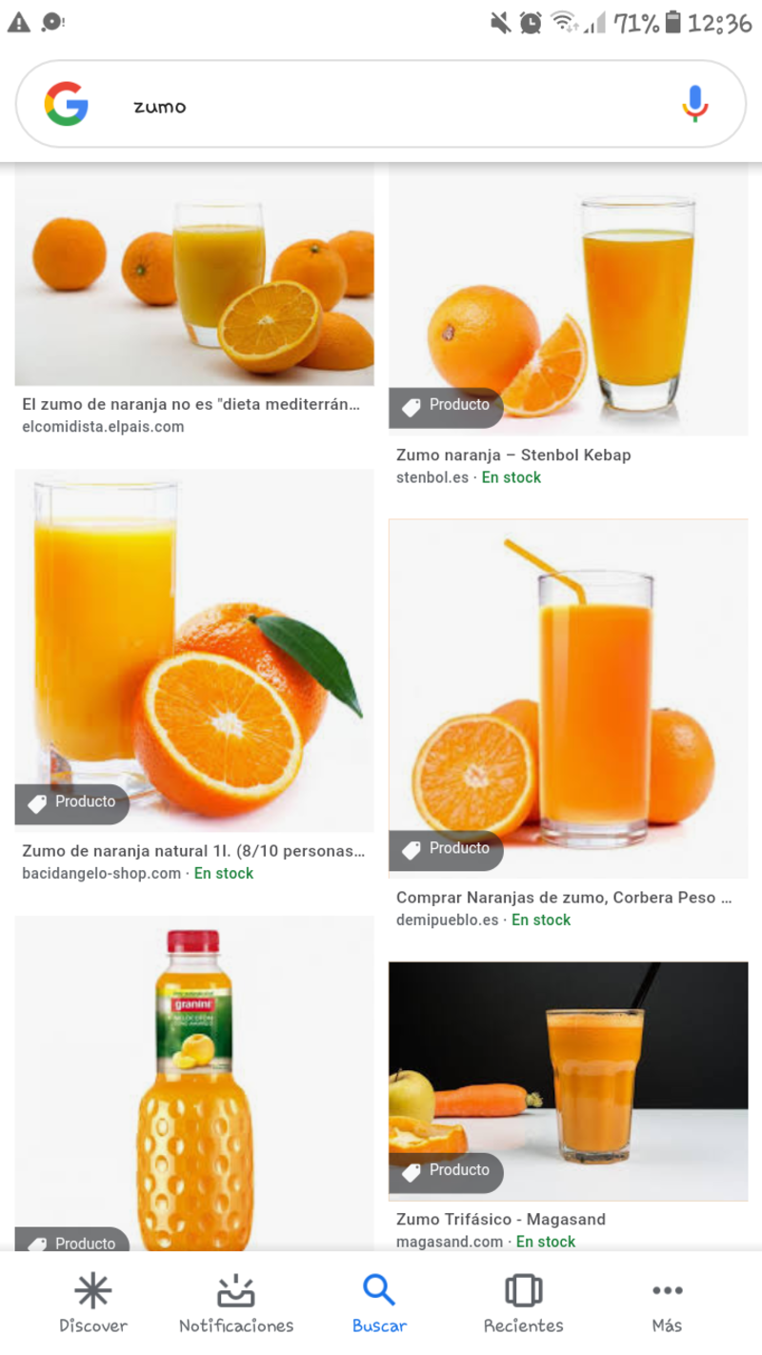This screenshot has height=1355, width=762.
Task: Tap the Buscar magnifier icon
Action: [379, 1291]
